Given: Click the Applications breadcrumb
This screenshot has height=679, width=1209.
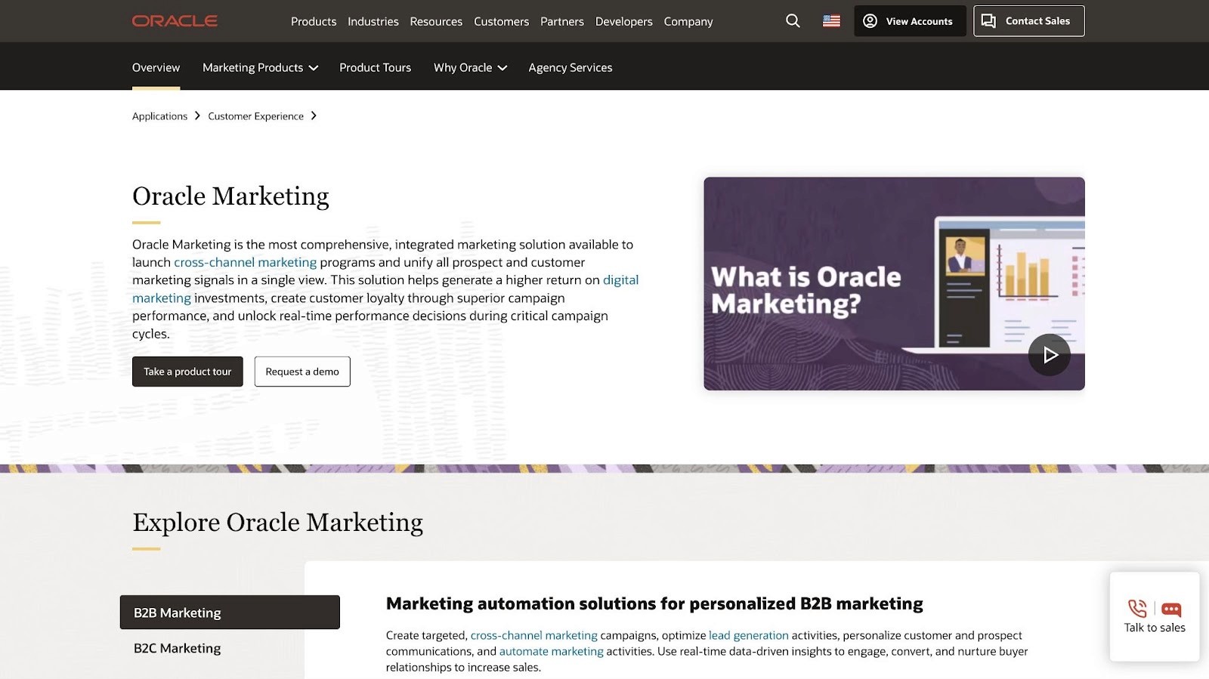Looking at the screenshot, I should coord(159,116).
